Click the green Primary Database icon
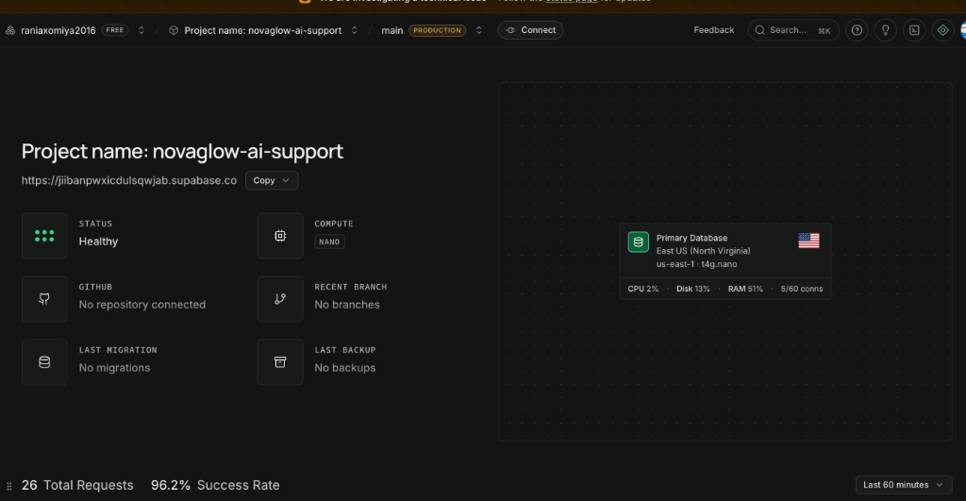966x501 pixels. pyautogui.click(x=639, y=242)
